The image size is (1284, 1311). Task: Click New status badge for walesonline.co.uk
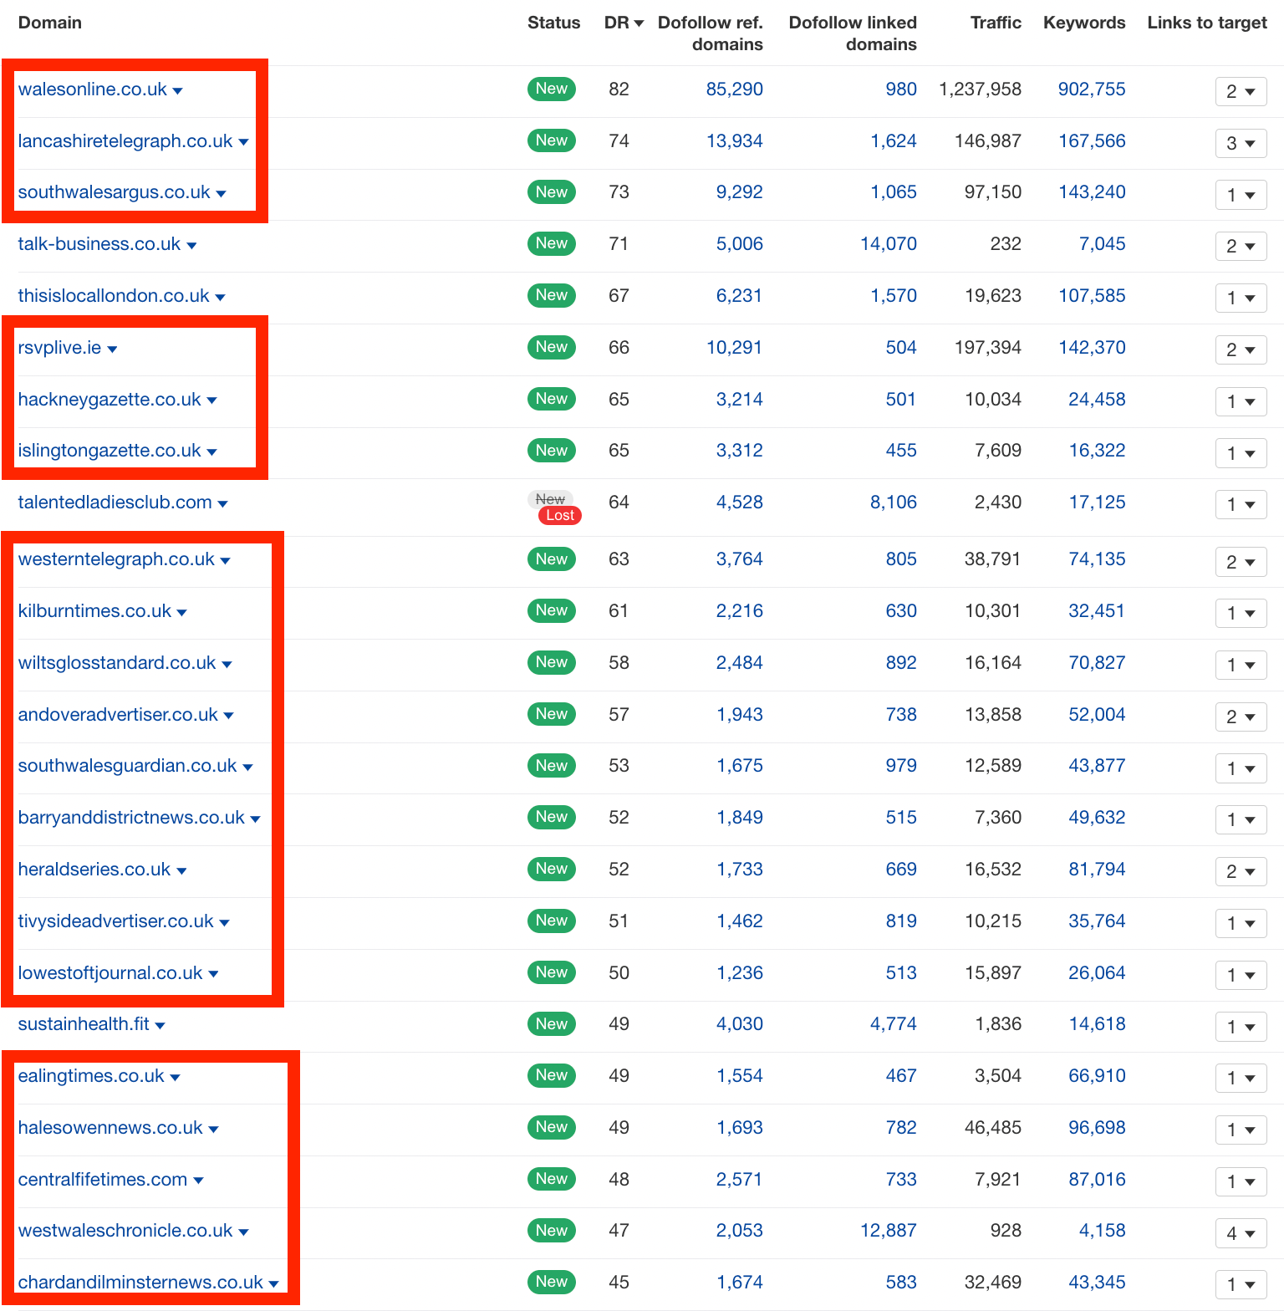coord(552,89)
